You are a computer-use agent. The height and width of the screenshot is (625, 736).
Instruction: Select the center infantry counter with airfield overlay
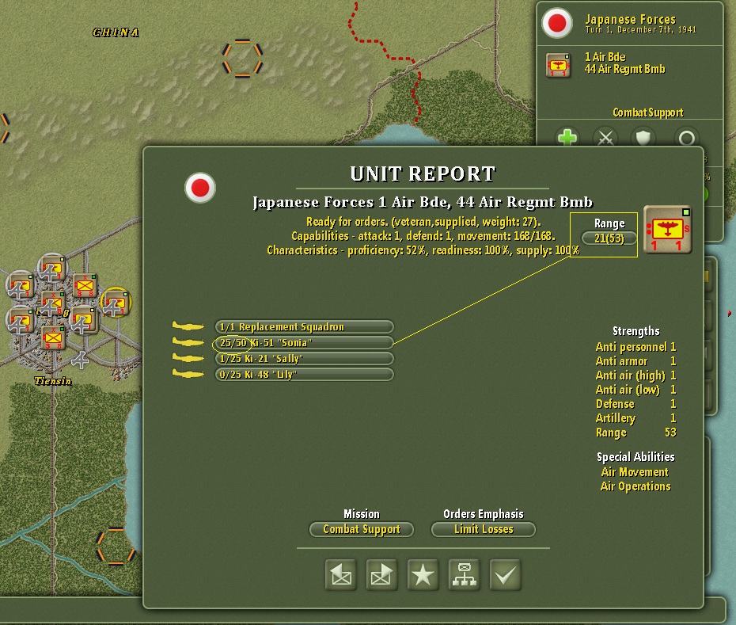52,303
